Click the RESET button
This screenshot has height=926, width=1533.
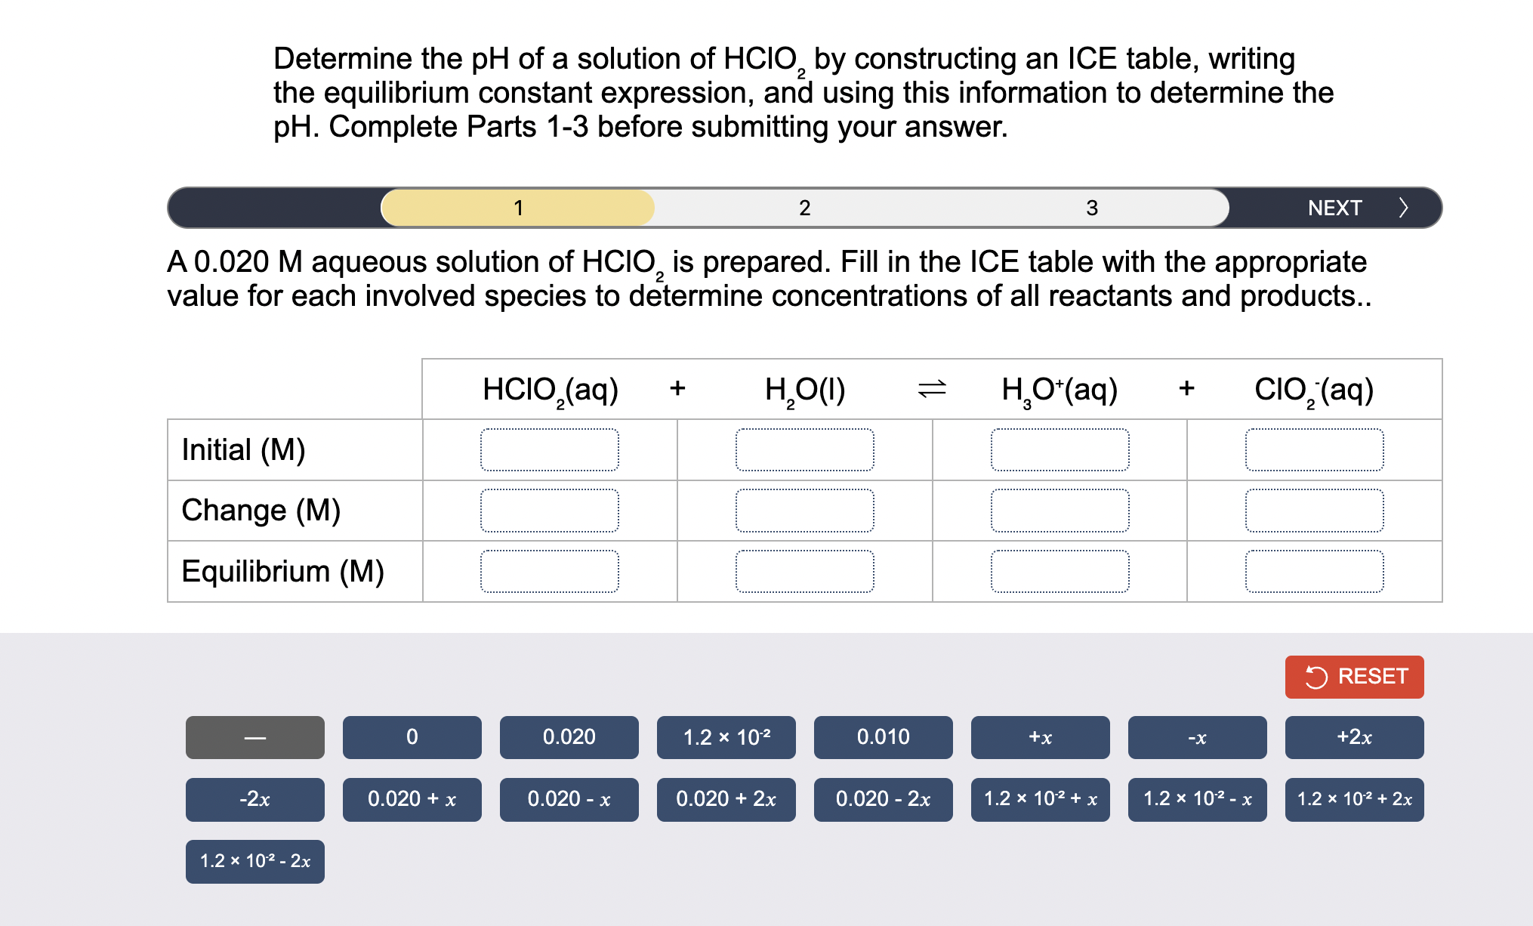pyautogui.click(x=1354, y=677)
